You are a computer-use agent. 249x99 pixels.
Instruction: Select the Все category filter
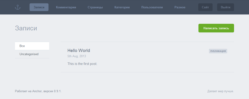click(32, 46)
